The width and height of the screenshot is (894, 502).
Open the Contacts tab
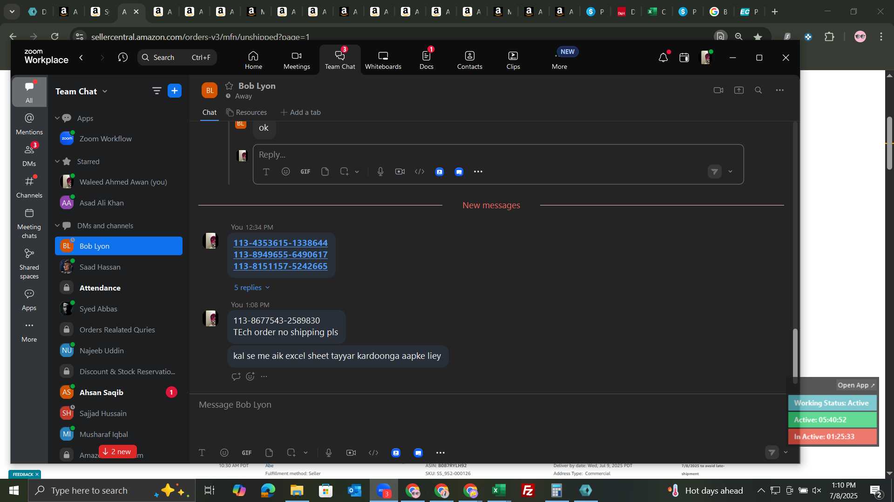point(469,60)
